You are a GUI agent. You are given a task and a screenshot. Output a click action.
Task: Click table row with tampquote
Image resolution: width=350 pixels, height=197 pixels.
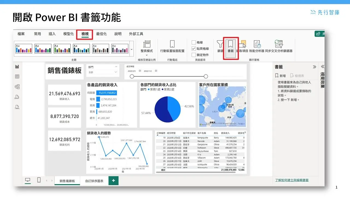click(200, 138)
